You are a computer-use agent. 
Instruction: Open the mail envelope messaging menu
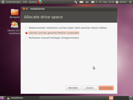[93, 2]
